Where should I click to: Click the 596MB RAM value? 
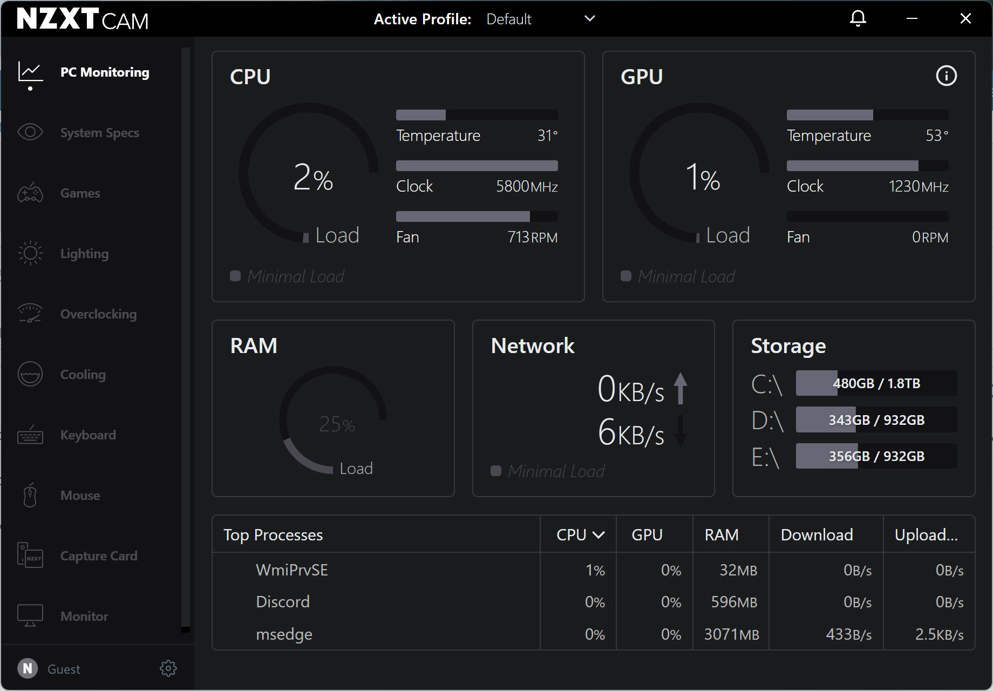(734, 602)
